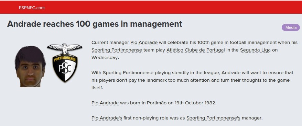Click Sporting Portimonense link before 'playing steadily'
302x126 pixels.
(128, 73)
